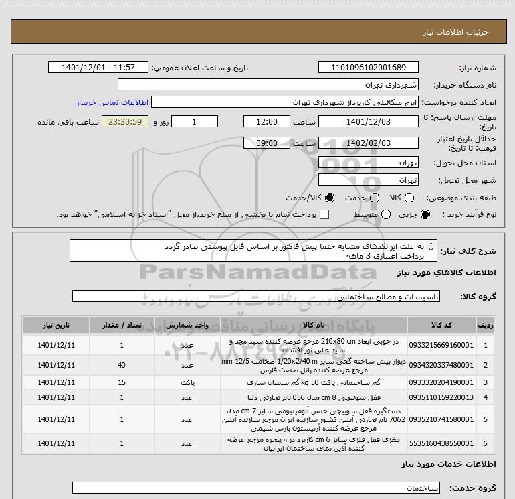Click the اطلاعات خدمات مورد نیاز section heading
This screenshot has height=499, width=515.
coord(449,464)
